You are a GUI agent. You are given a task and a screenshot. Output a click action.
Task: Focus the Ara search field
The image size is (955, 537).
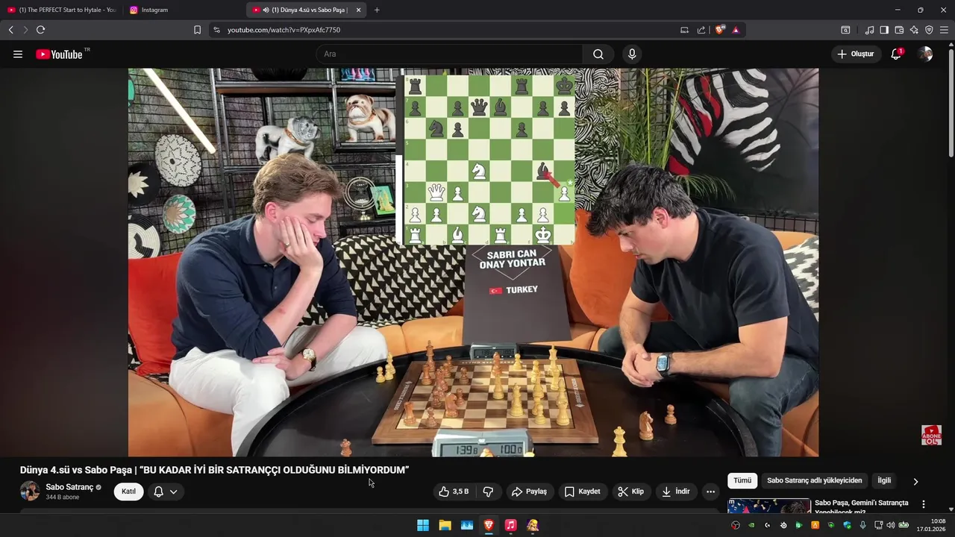(x=450, y=54)
